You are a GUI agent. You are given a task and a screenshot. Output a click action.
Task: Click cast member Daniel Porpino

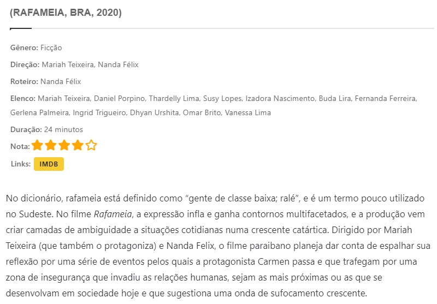[x=119, y=99]
